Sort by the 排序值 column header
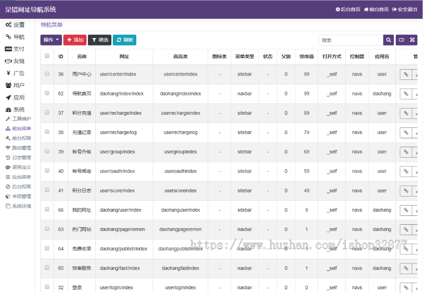Viewport: 423px width, 293px height. coord(306,57)
